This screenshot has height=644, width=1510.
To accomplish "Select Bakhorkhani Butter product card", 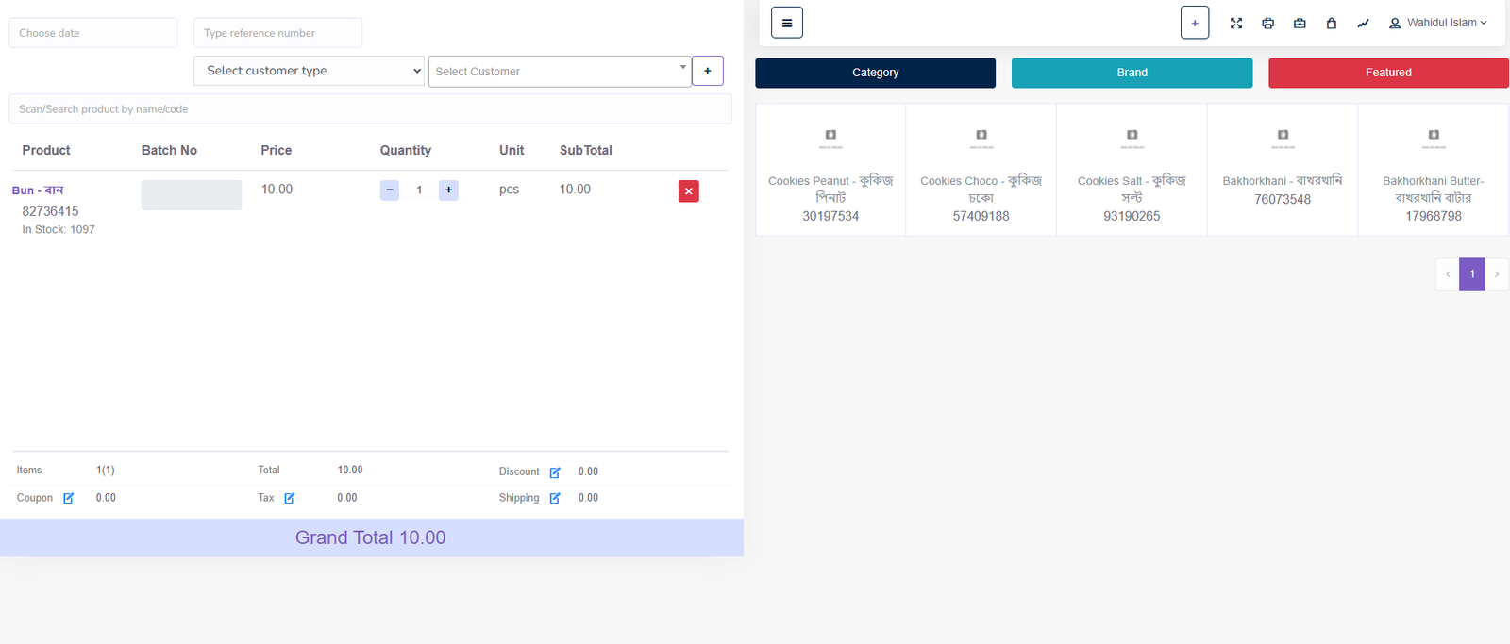I will (x=1434, y=170).
